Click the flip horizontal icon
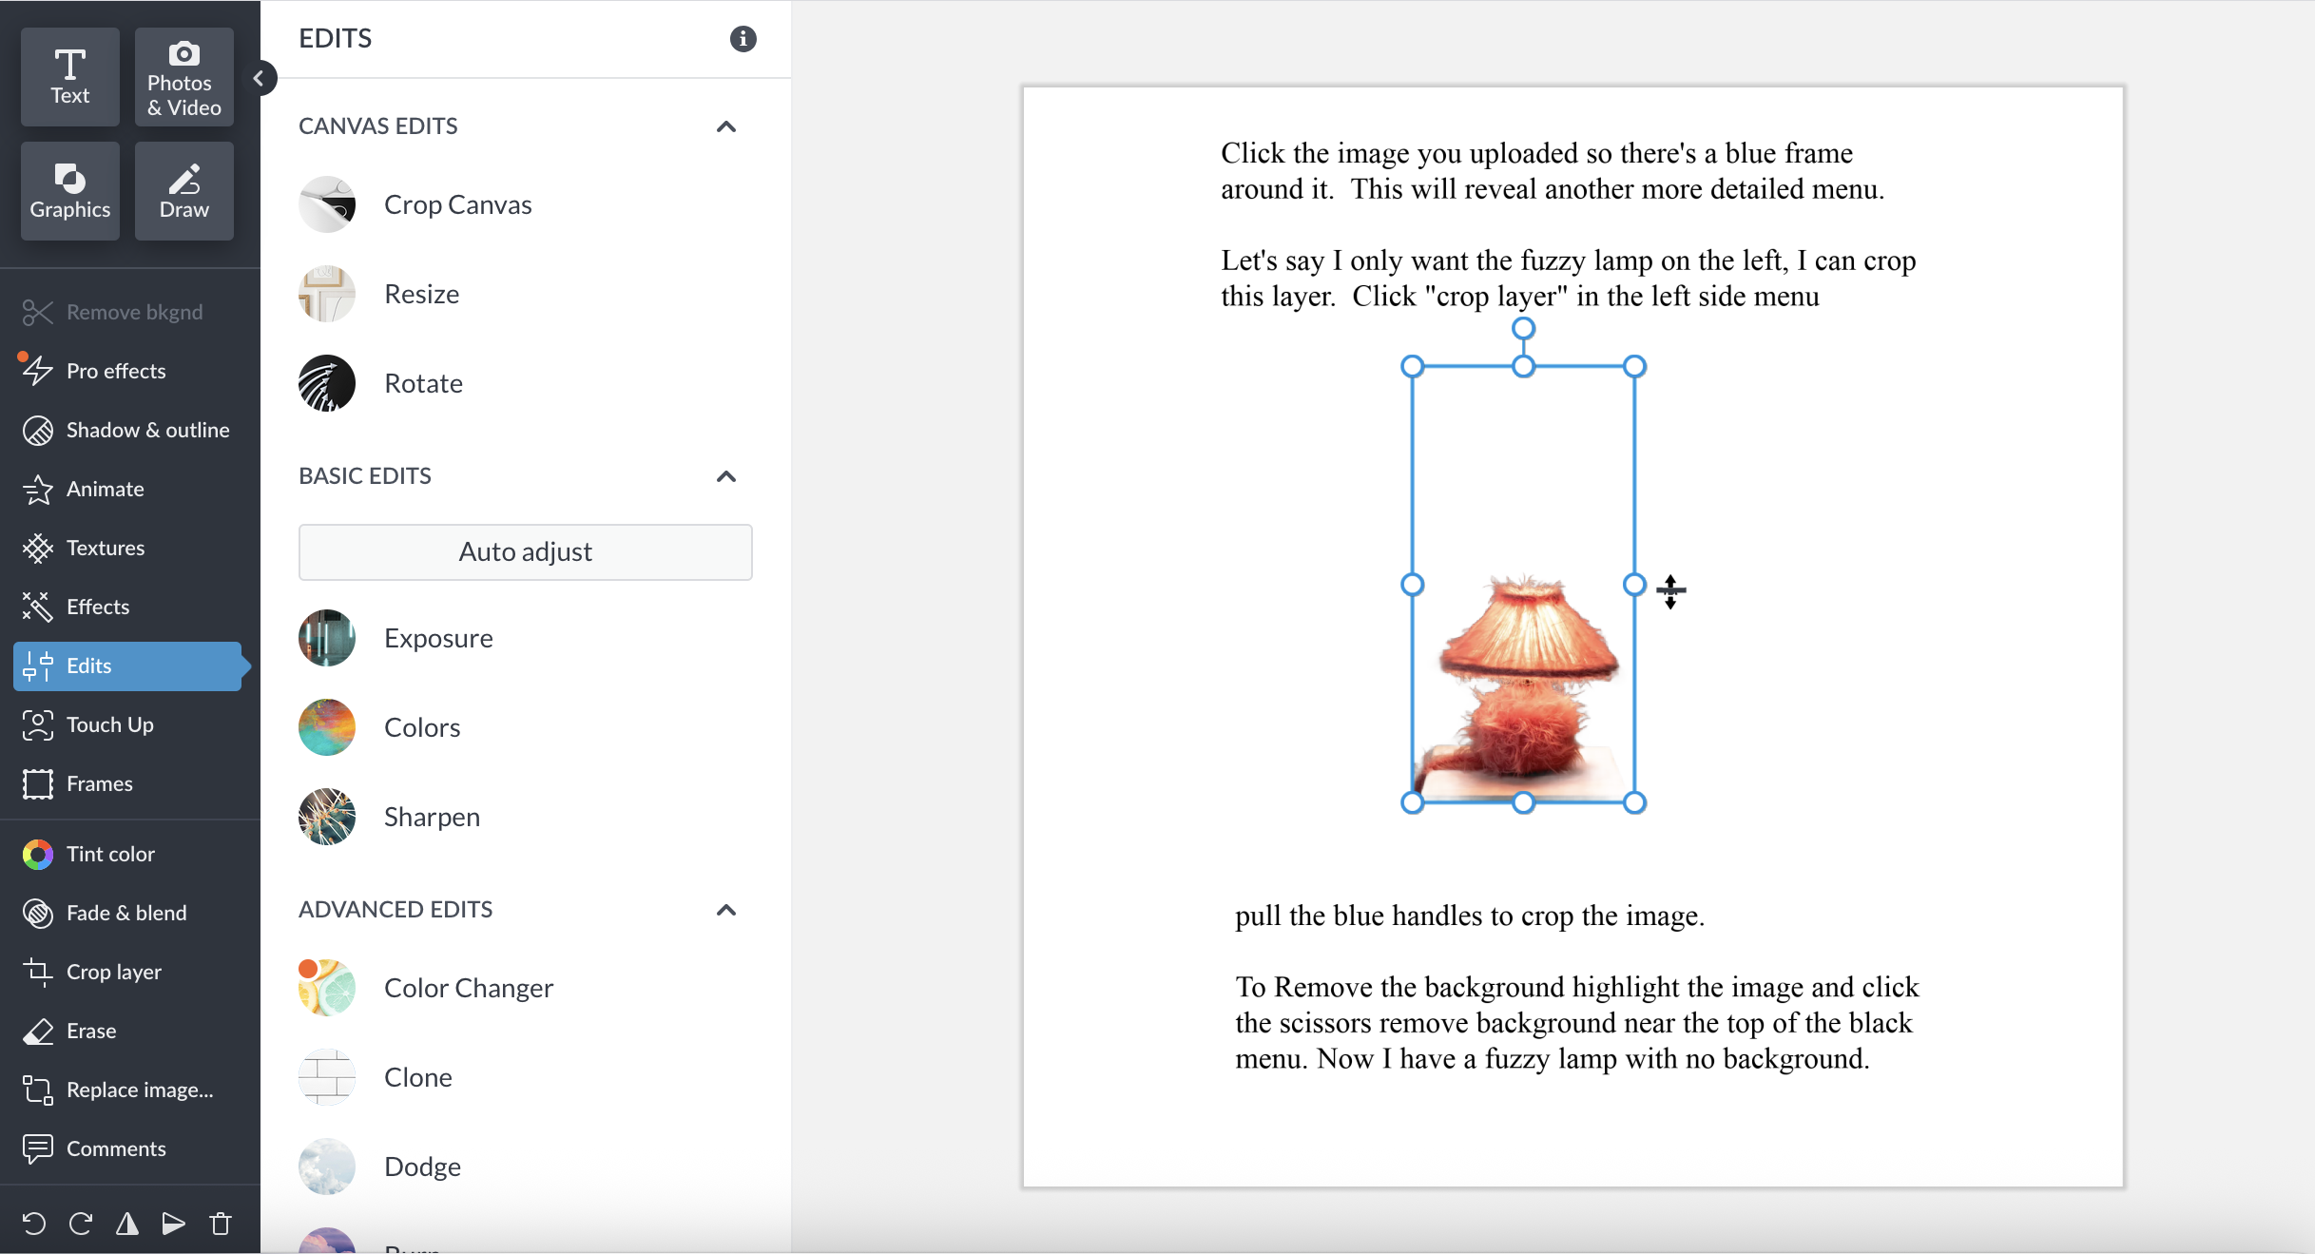 click(127, 1224)
